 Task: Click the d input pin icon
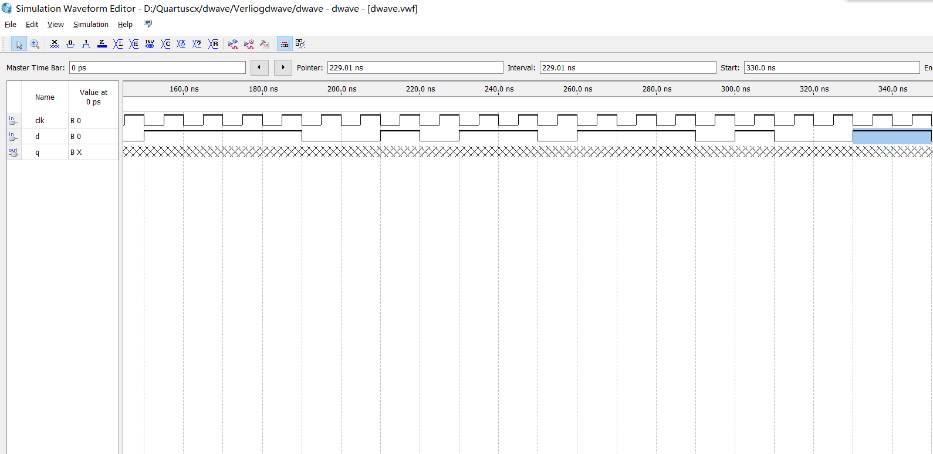pyautogui.click(x=13, y=136)
